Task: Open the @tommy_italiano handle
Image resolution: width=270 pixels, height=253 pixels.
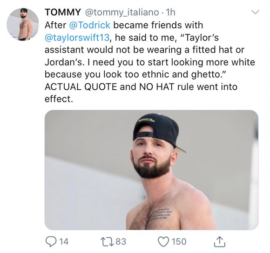Action: (x=121, y=13)
